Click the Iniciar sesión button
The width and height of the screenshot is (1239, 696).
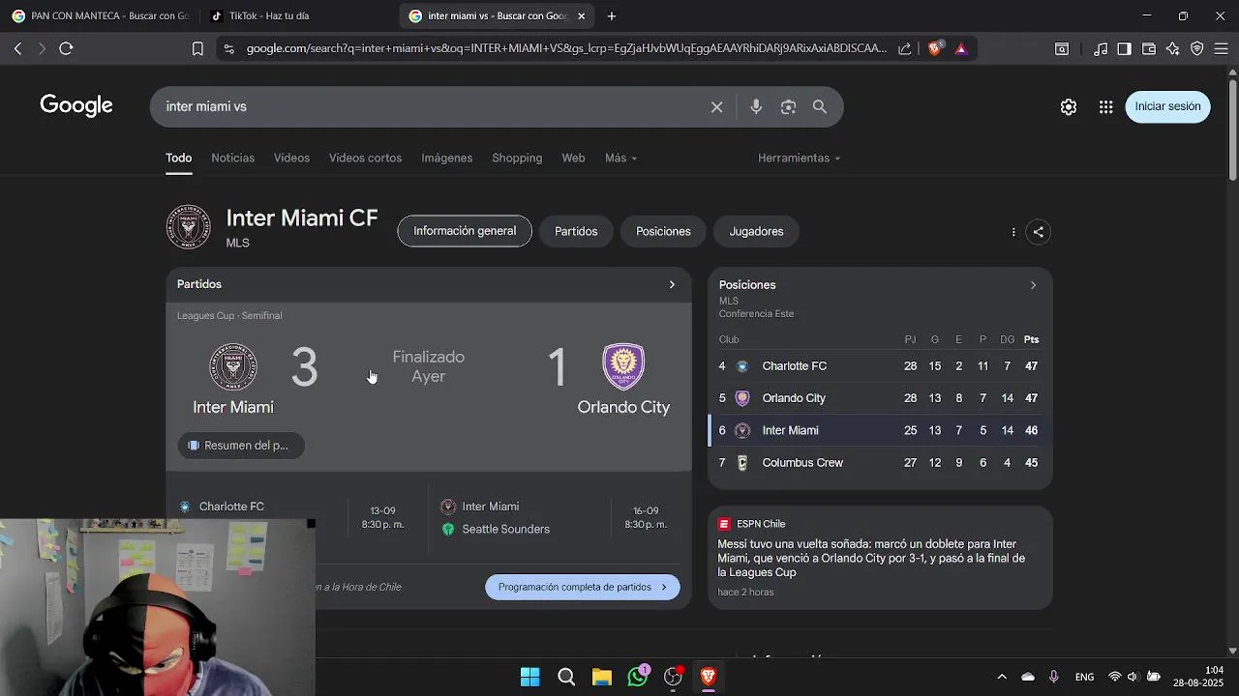click(1167, 106)
